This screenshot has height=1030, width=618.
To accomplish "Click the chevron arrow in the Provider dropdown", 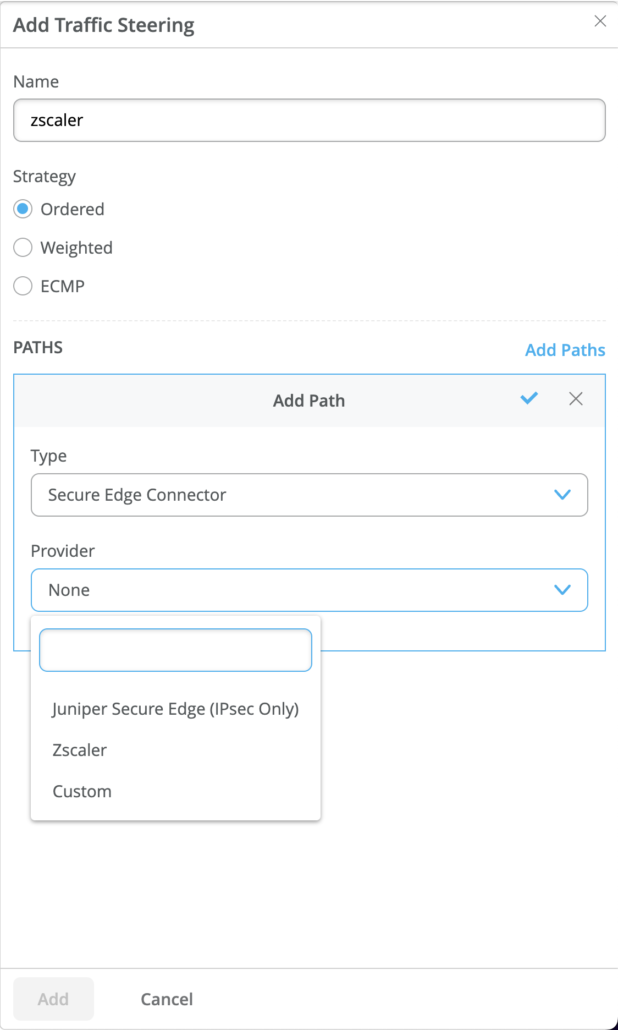I will click(562, 590).
